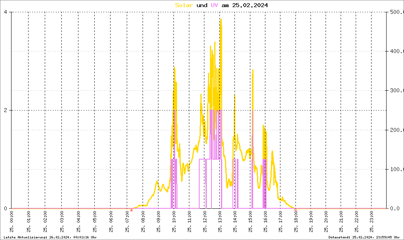Click the date '25.02.2024' in the chart title
Image resolution: width=404 pixels, height=240 pixels.
250,5
